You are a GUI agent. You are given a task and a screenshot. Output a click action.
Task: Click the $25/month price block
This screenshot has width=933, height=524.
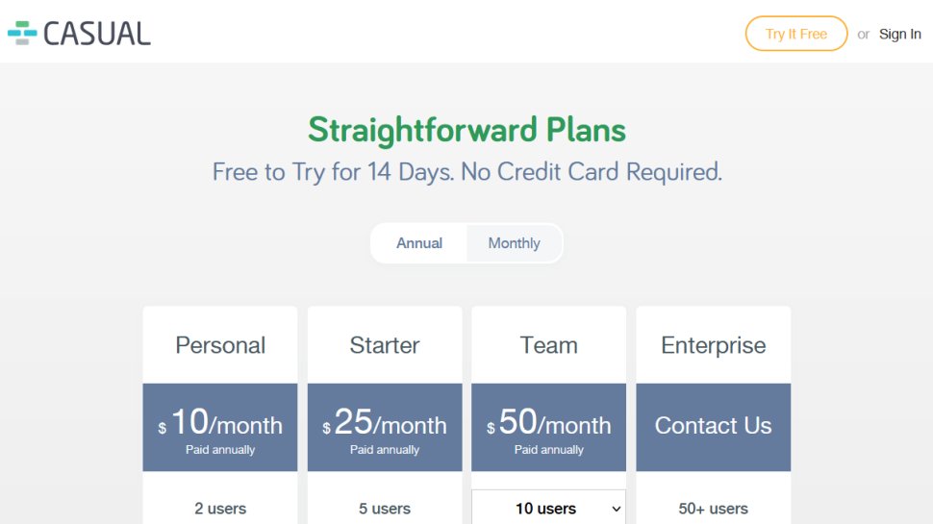[x=385, y=428]
